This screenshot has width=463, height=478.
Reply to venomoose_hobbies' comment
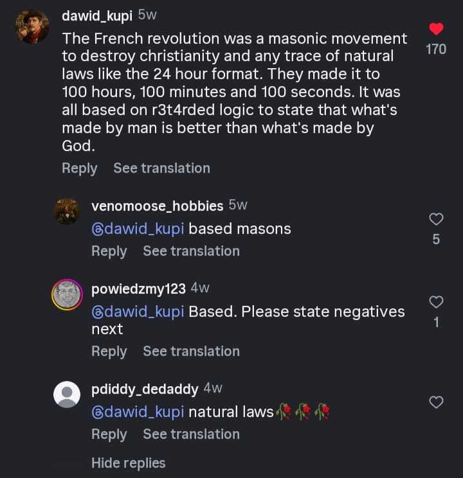click(x=109, y=251)
